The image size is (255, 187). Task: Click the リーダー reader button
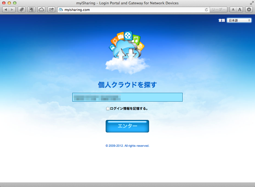[218, 10]
